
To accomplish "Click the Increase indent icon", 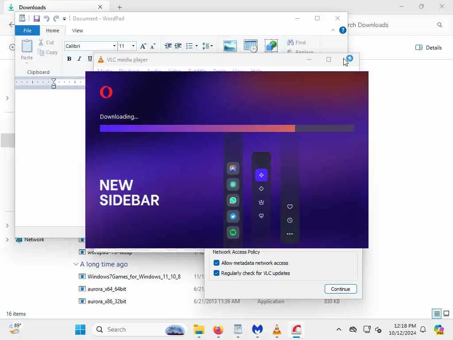I will tap(178, 46).
